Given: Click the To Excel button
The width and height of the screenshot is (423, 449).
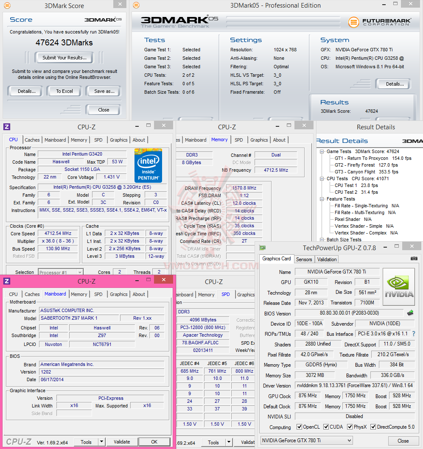Looking at the screenshot, I should [64, 91].
